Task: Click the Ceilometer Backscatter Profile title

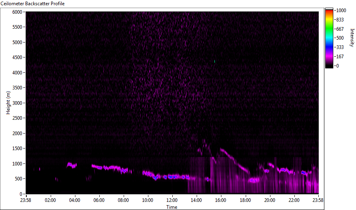Action: pos(32,4)
